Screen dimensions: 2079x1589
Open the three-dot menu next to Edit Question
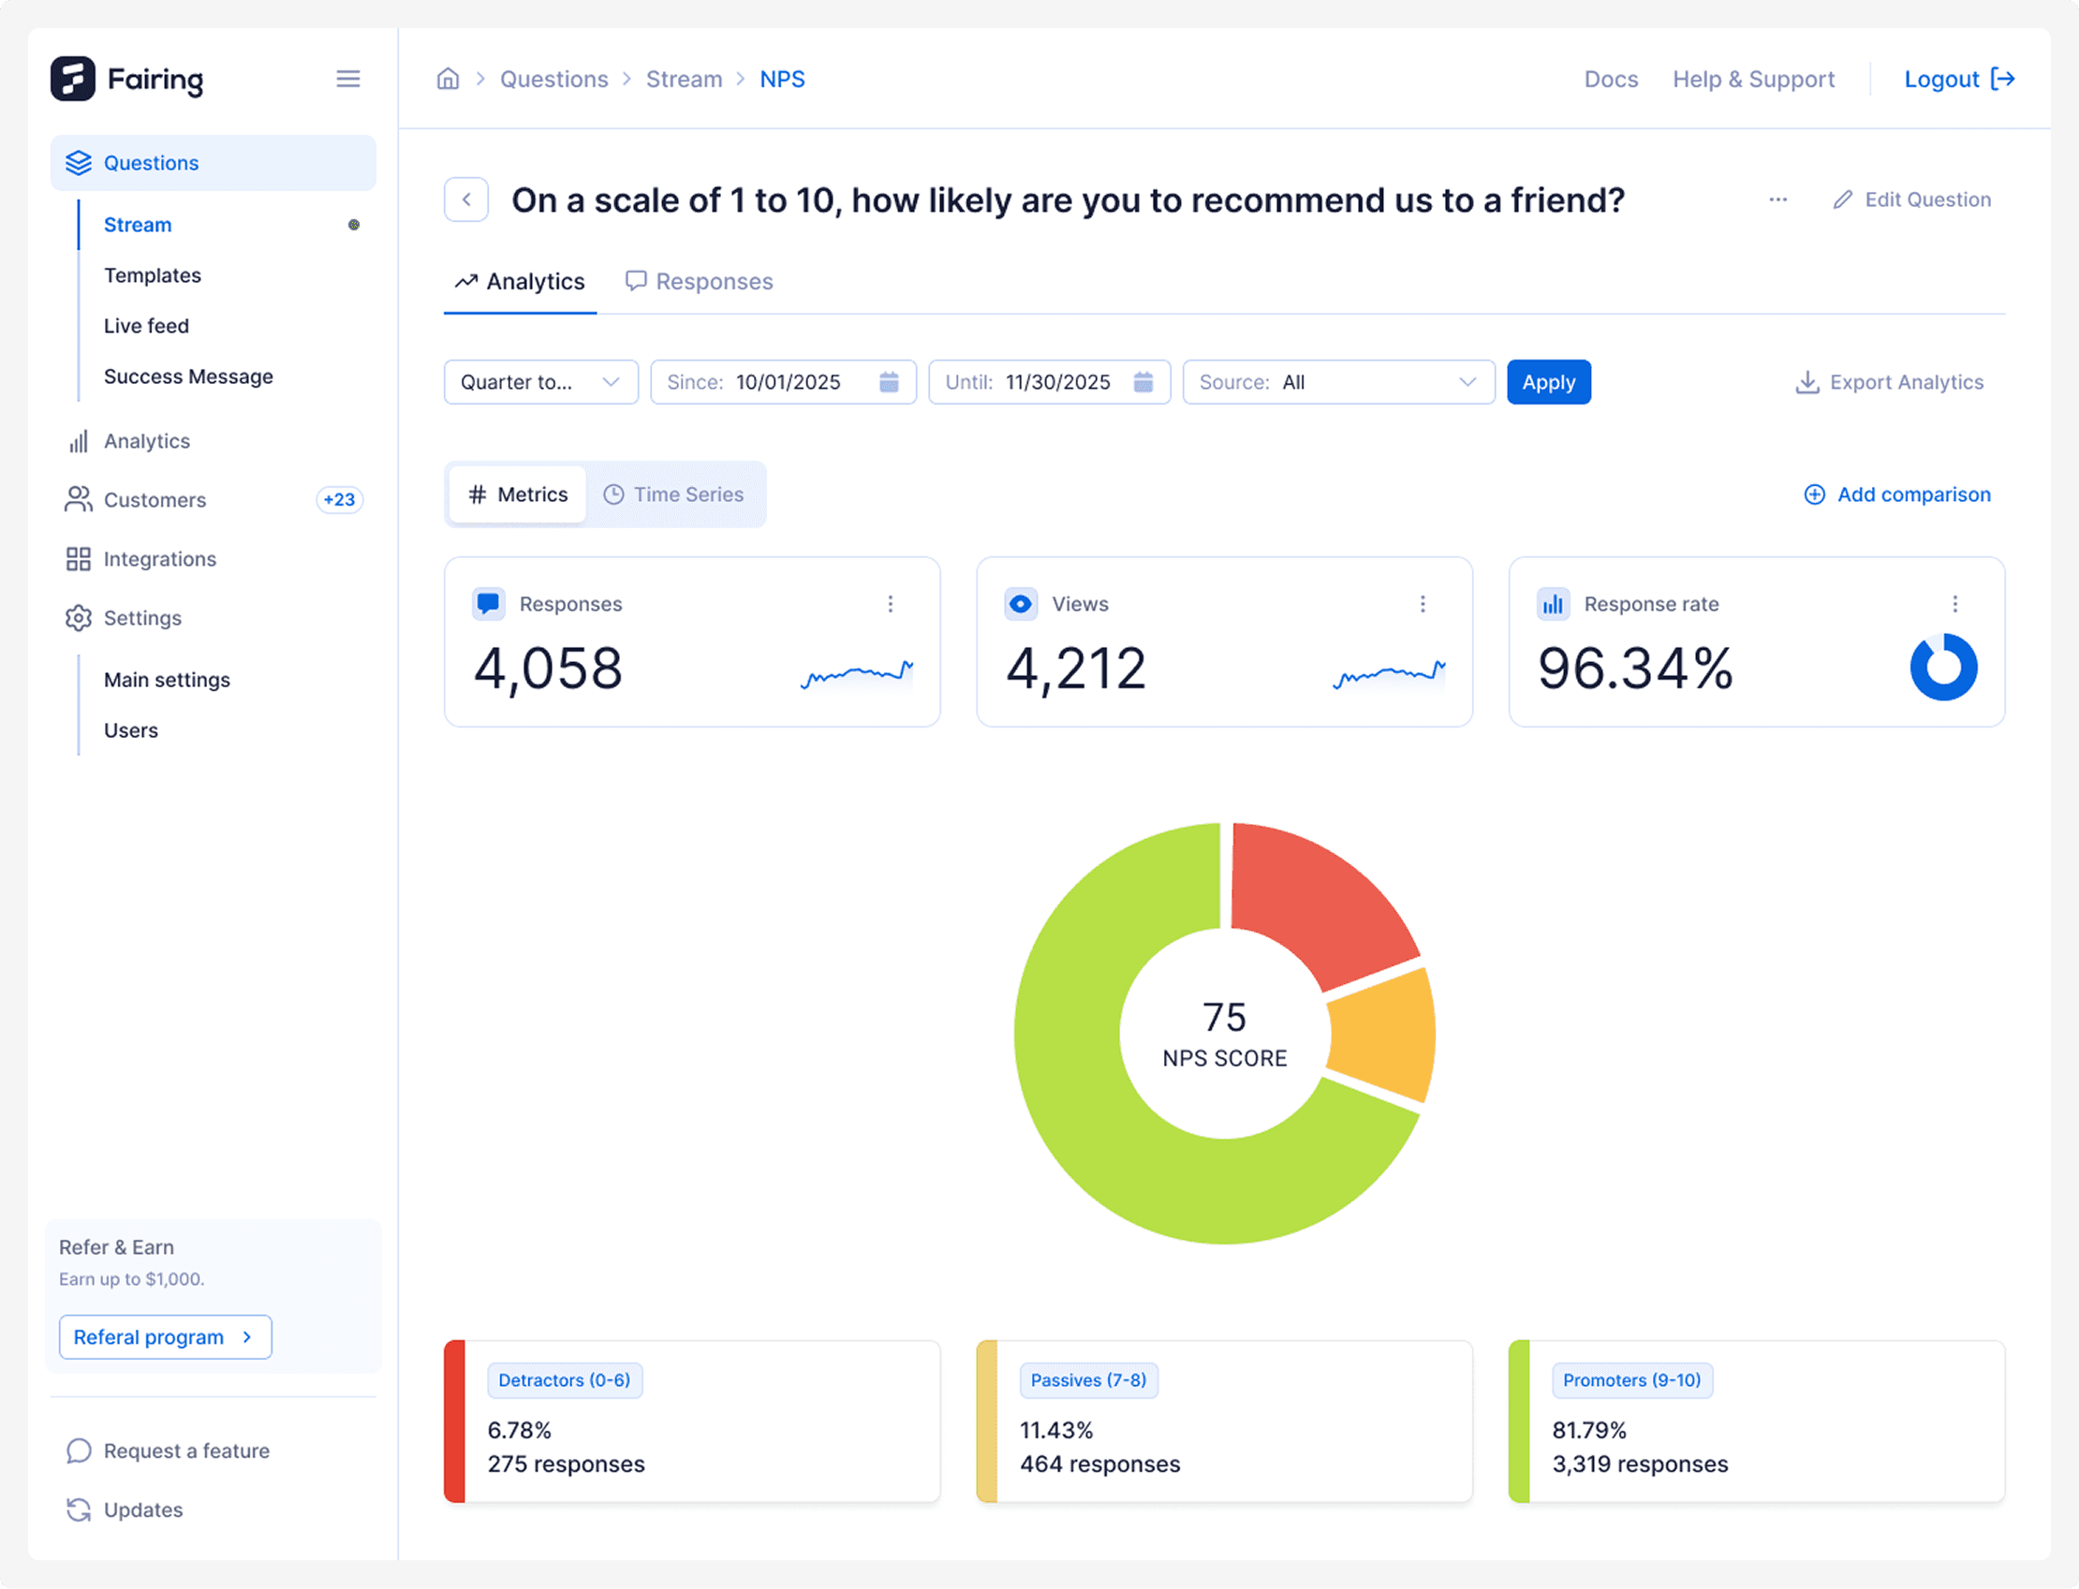(1778, 199)
